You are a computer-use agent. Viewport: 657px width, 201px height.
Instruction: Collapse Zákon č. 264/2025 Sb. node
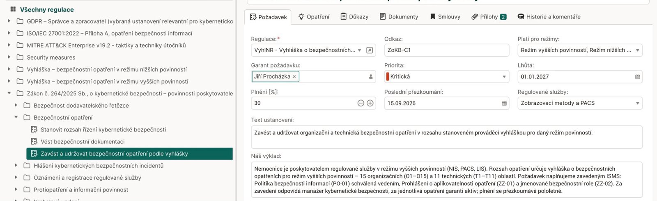tap(9, 93)
